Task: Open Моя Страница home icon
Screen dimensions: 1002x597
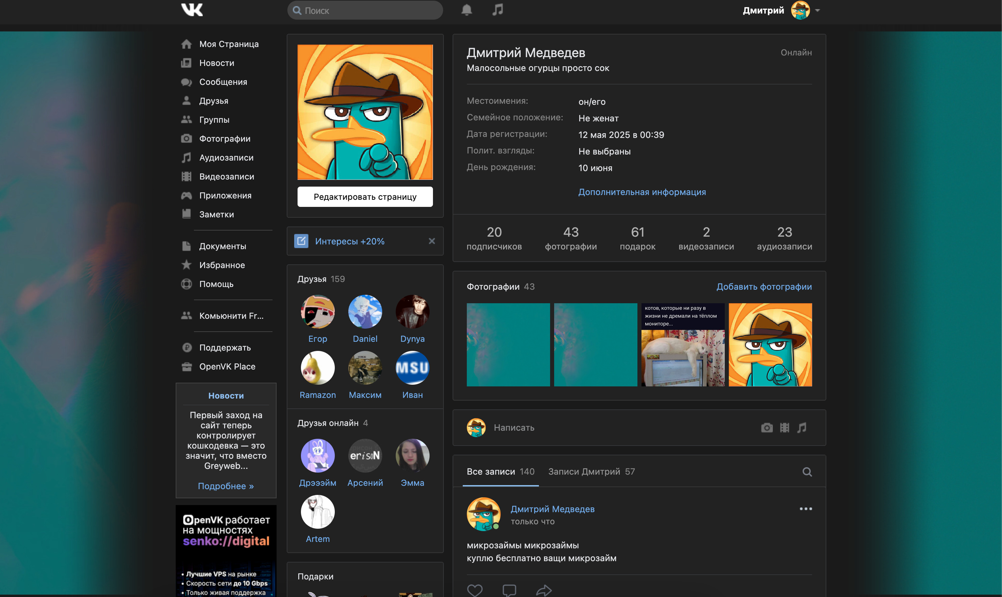Action: pos(186,44)
